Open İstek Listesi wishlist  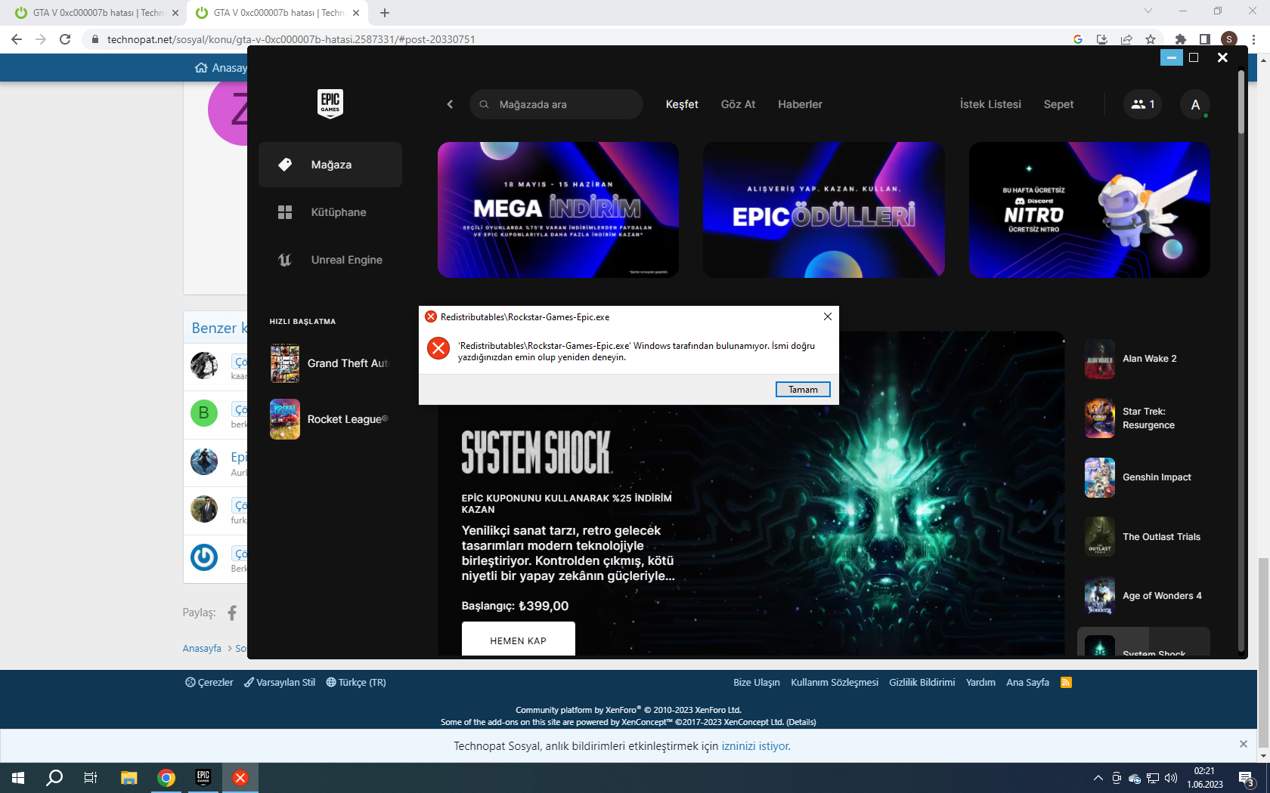pos(990,104)
